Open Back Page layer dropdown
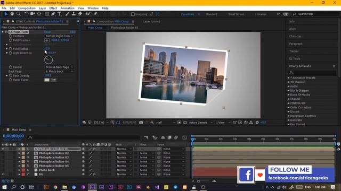Image resolution: width=341 pixels, height=191 pixels. (59, 72)
